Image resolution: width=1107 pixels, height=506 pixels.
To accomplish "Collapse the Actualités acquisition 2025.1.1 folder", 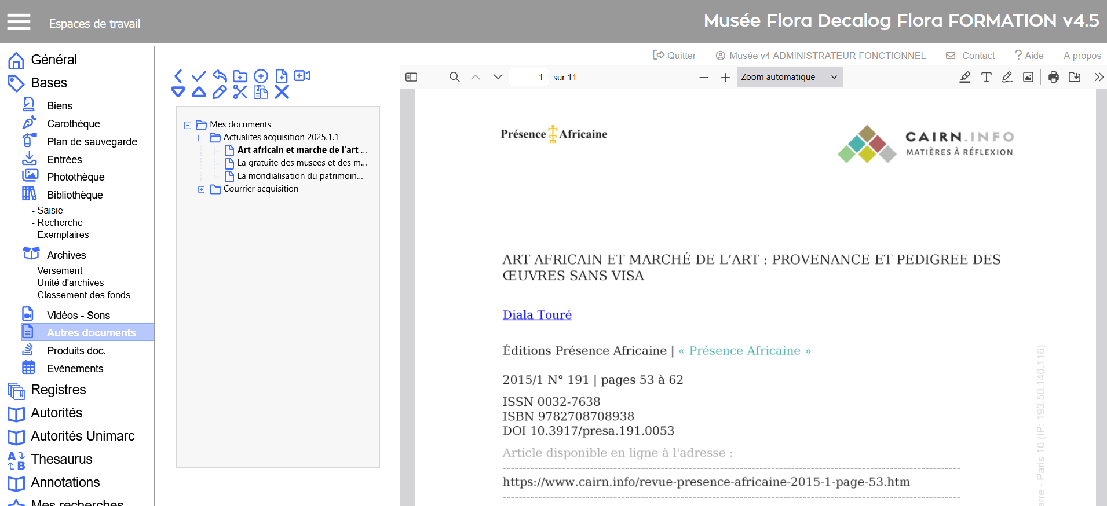I will [x=201, y=138].
